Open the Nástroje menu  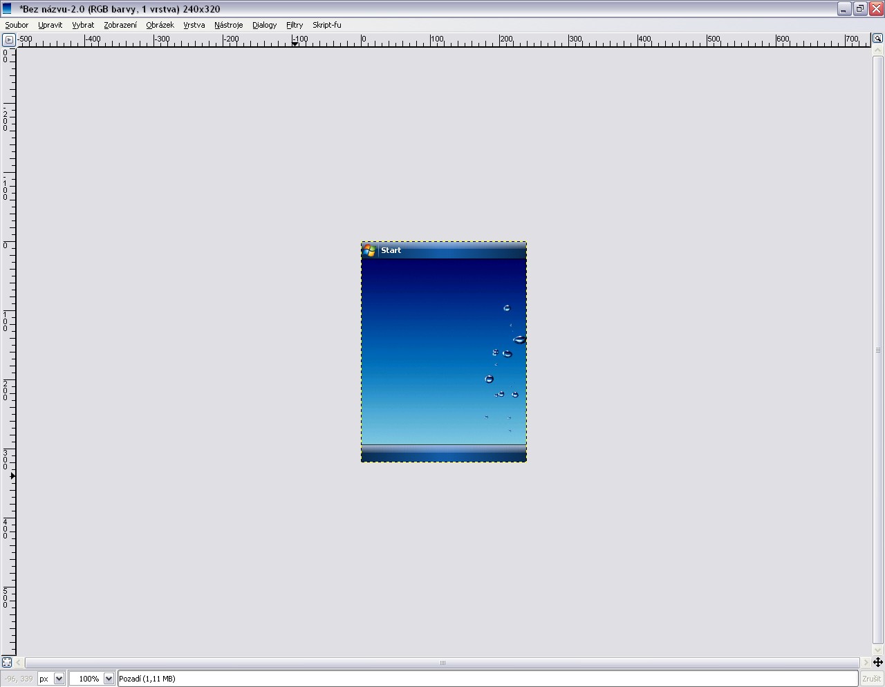pos(228,25)
